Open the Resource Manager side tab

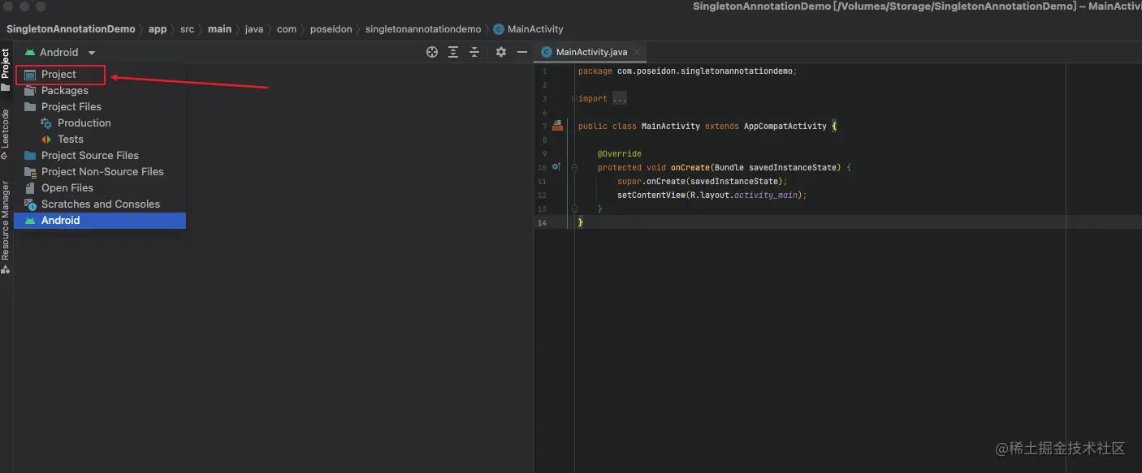[6, 226]
